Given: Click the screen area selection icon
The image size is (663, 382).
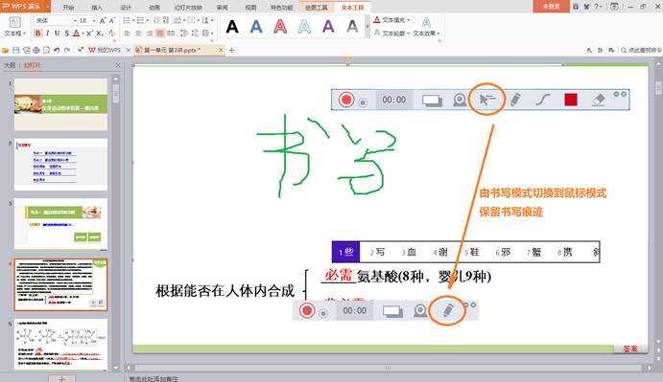Looking at the screenshot, I should pyautogui.click(x=432, y=101).
